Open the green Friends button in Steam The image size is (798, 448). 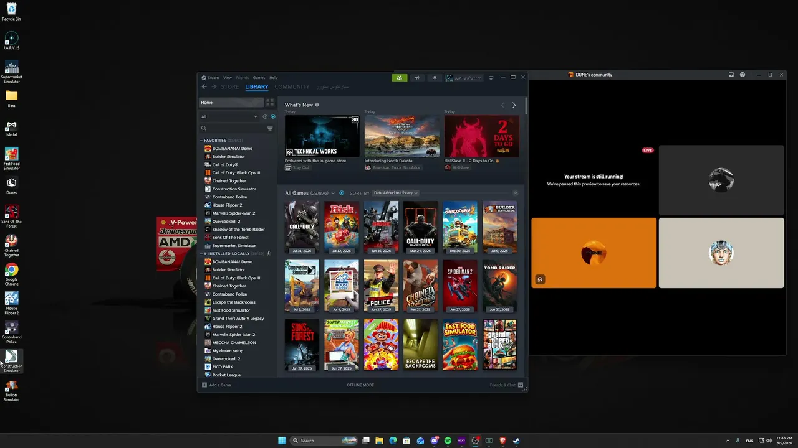coord(399,78)
